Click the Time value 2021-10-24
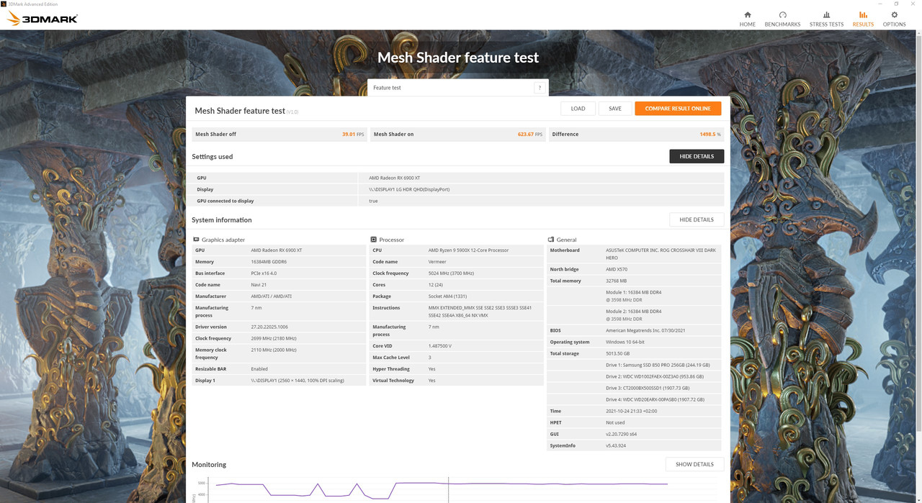Image resolution: width=922 pixels, height=503 pixels. (x=631, y=411)
